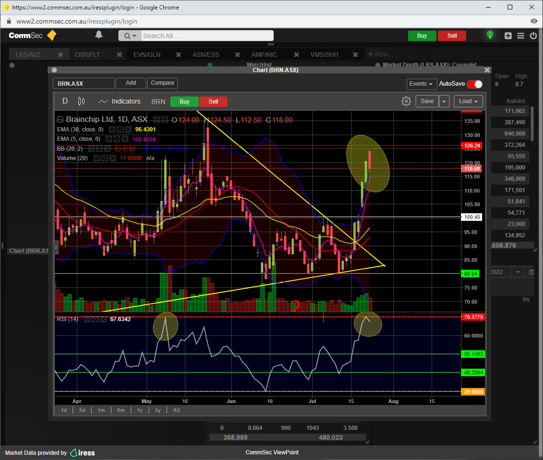The height and width of the screenshot is (460, 543).
Task: Select the 1y range
Action: coord(140,410)
